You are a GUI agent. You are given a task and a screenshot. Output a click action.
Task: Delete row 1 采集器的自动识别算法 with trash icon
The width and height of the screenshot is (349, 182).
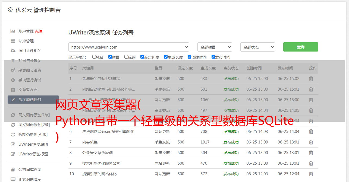pyautogui.click(x=311, y=79)
